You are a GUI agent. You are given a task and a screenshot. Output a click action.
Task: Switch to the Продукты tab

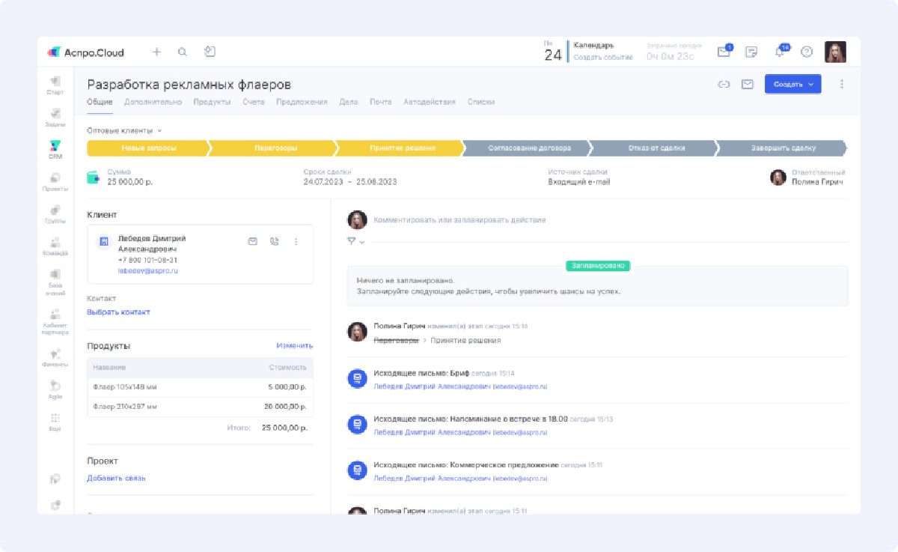coord(212,102)
